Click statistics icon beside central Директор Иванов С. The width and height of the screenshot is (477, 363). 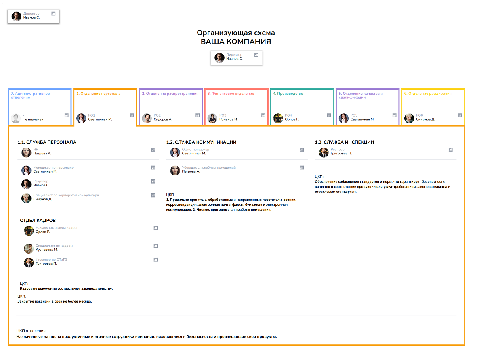click(256, 55)
